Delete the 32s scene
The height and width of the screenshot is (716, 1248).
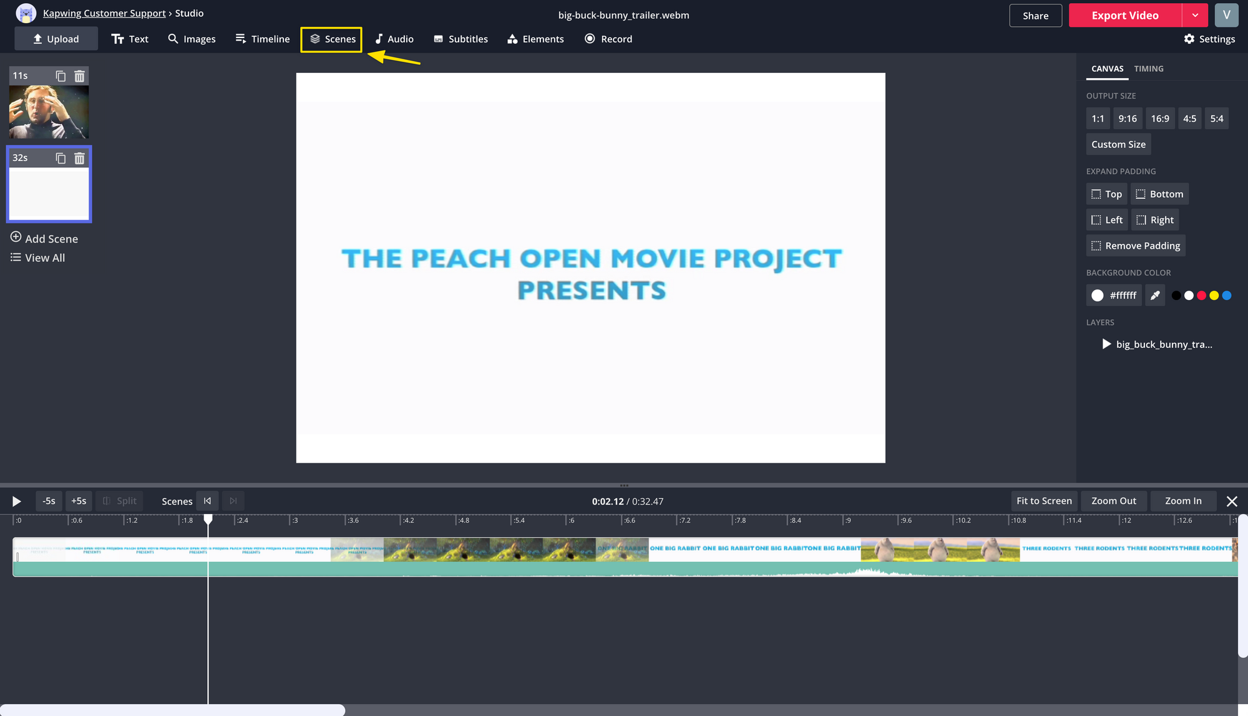click(x=79, y=158)
